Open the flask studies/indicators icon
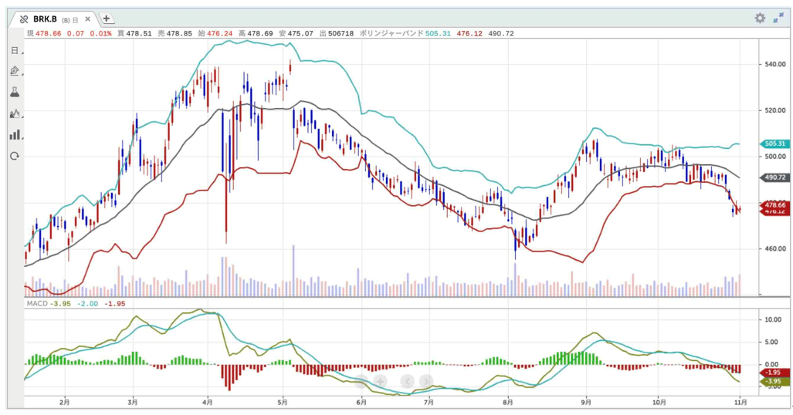This screenshot has width=793, height=415. tap(15, 92)
